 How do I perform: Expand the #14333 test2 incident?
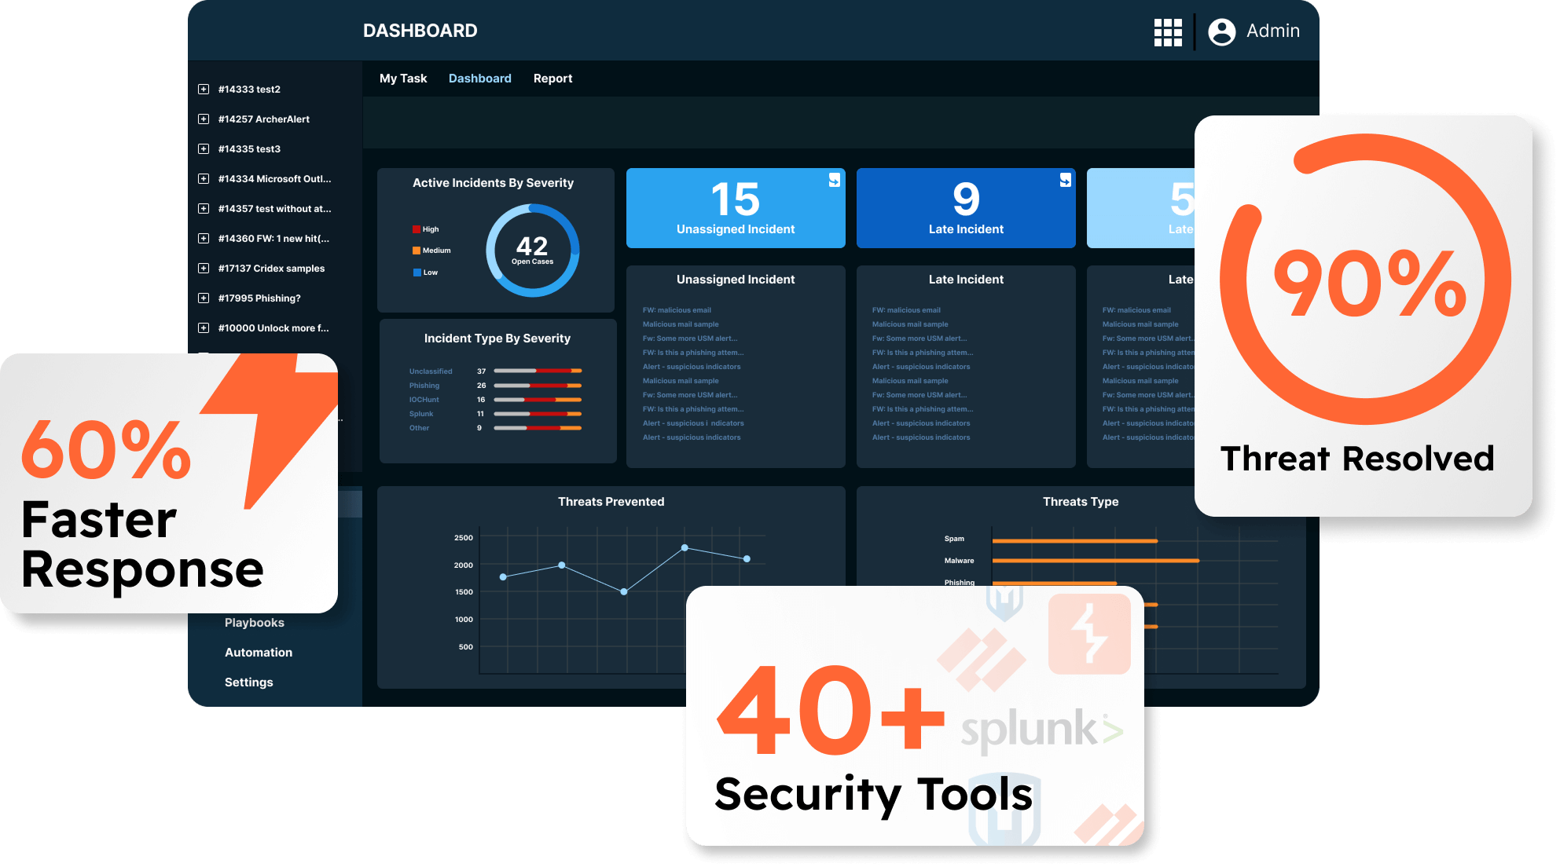202,89
